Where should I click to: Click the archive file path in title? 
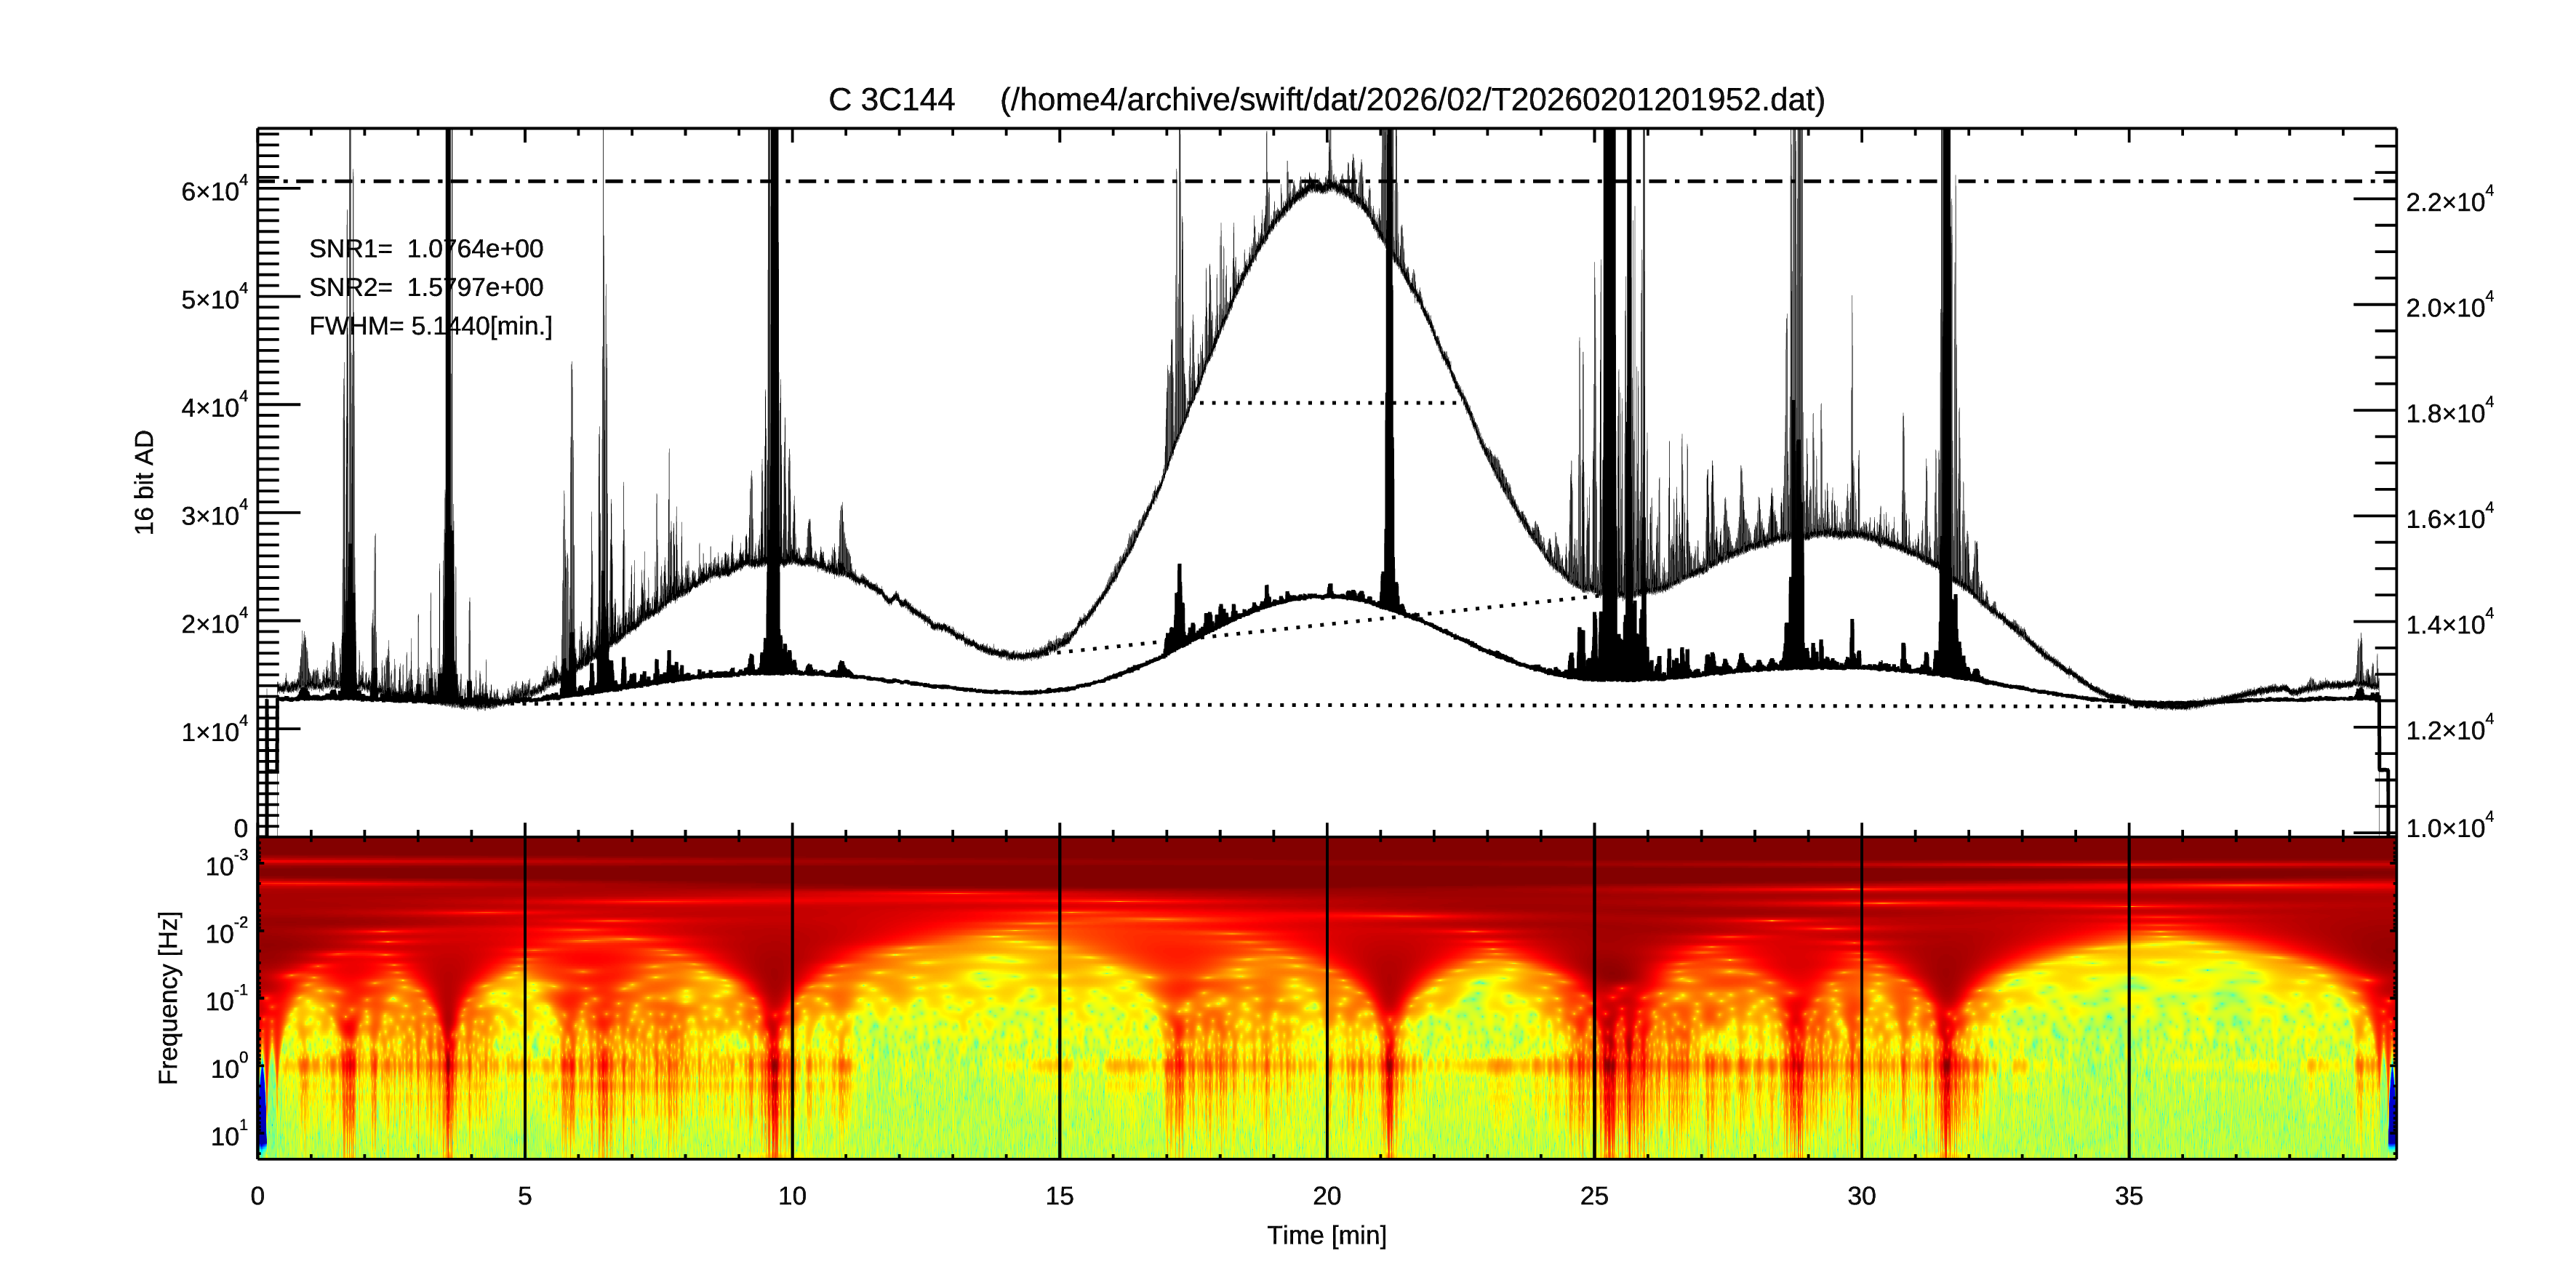1412,100
